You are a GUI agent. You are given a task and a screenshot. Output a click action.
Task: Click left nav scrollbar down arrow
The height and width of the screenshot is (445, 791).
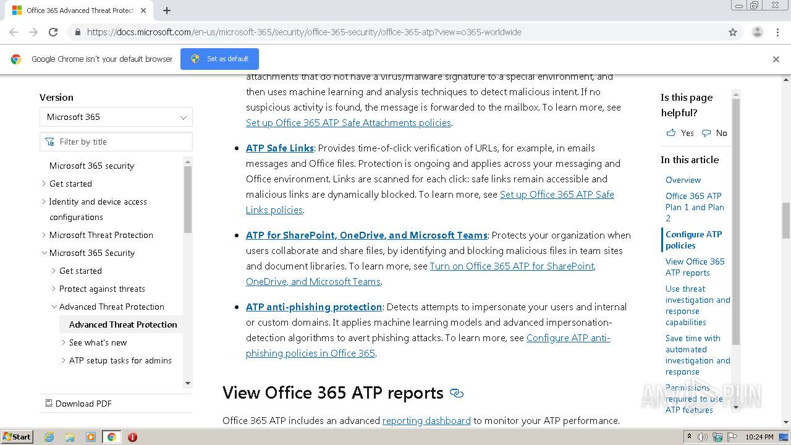tap(188, 383)
